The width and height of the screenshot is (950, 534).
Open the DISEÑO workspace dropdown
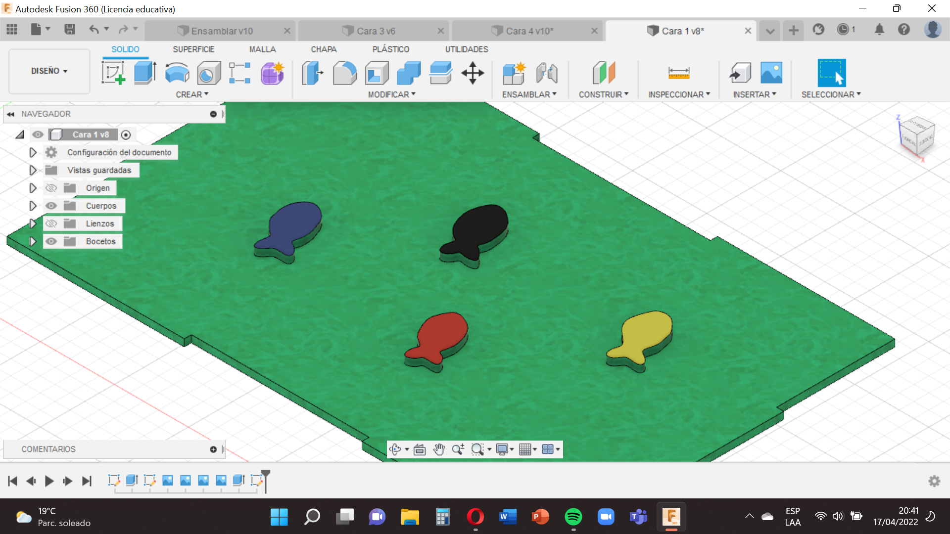(x=49, y=71)
